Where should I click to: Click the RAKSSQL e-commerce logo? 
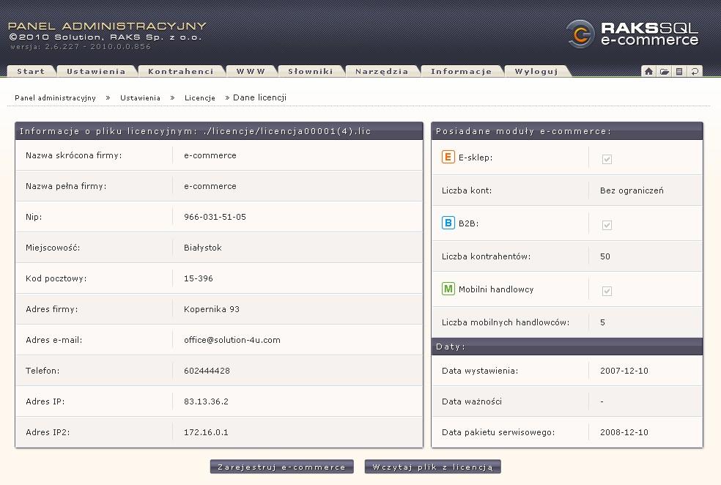point(632,34)
